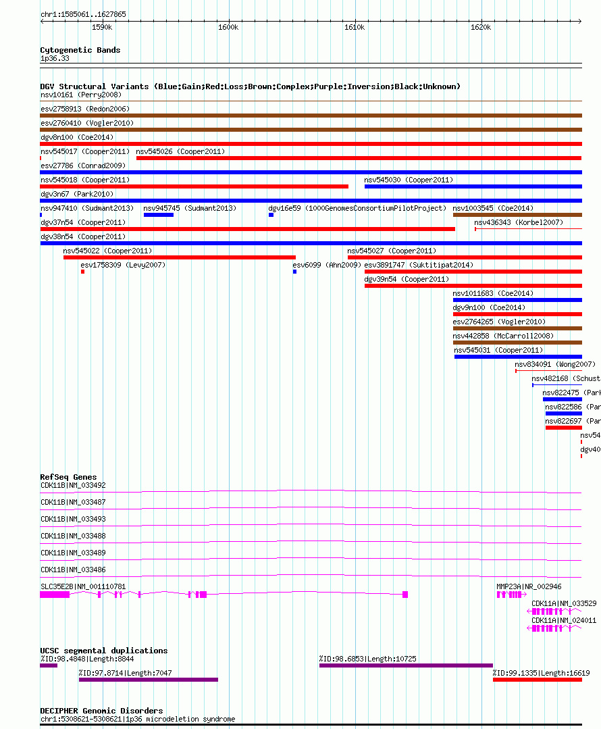601x729 pixels.
Task: Open the SLC35E2B|NM_001110781 gene
Action: tap(224, 594)
